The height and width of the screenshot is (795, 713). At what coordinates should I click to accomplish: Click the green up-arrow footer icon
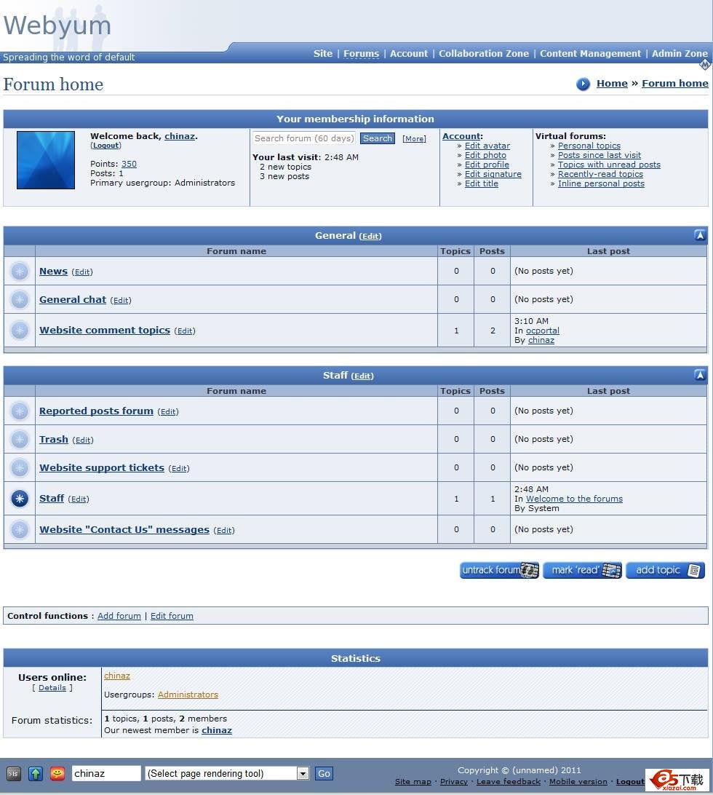coord(36,774)
